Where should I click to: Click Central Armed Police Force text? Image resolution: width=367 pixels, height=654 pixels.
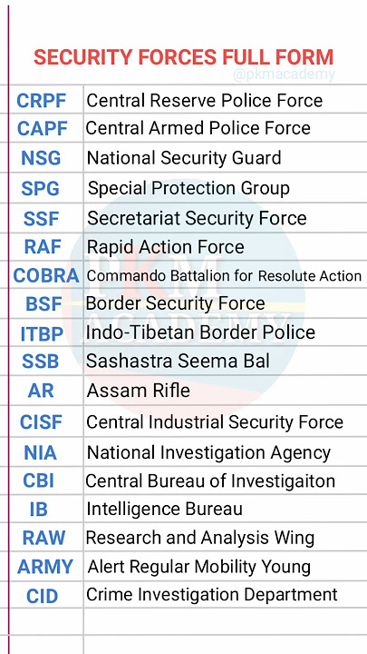[198, 128]
